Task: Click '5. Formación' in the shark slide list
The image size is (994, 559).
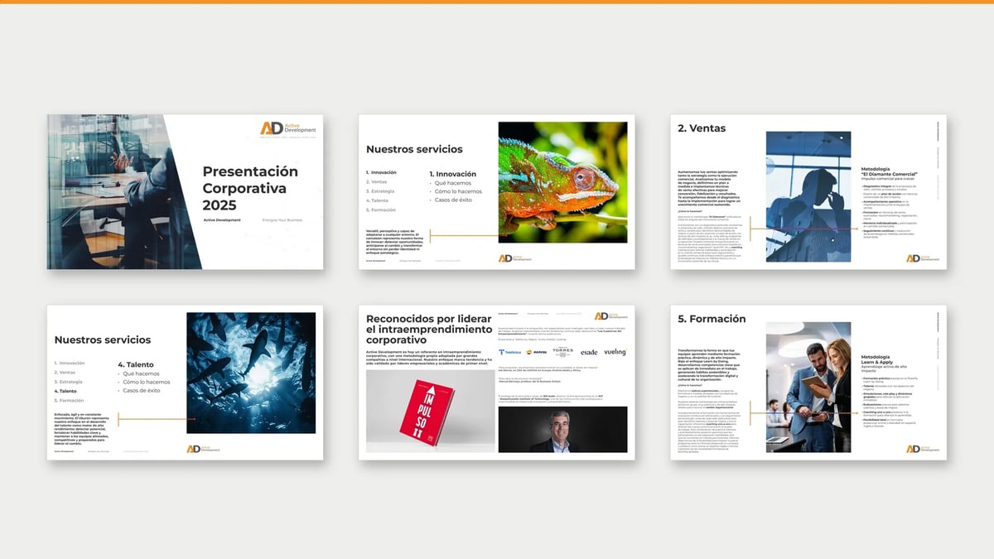Action: [x=70, y=400]
